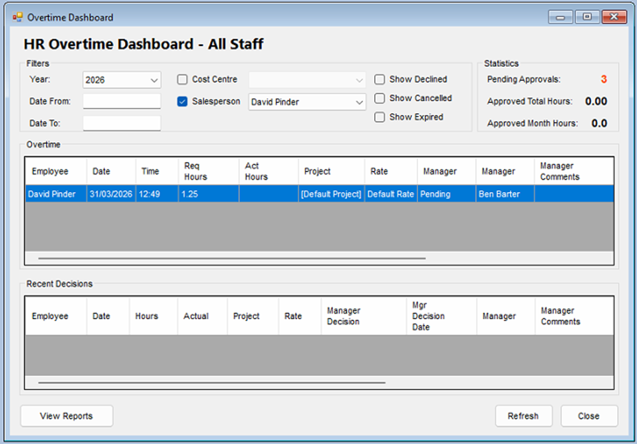Open the empty Cost Centre dropdown
Image resolution: width=637 pixels, height=444 pixels.
307,80
